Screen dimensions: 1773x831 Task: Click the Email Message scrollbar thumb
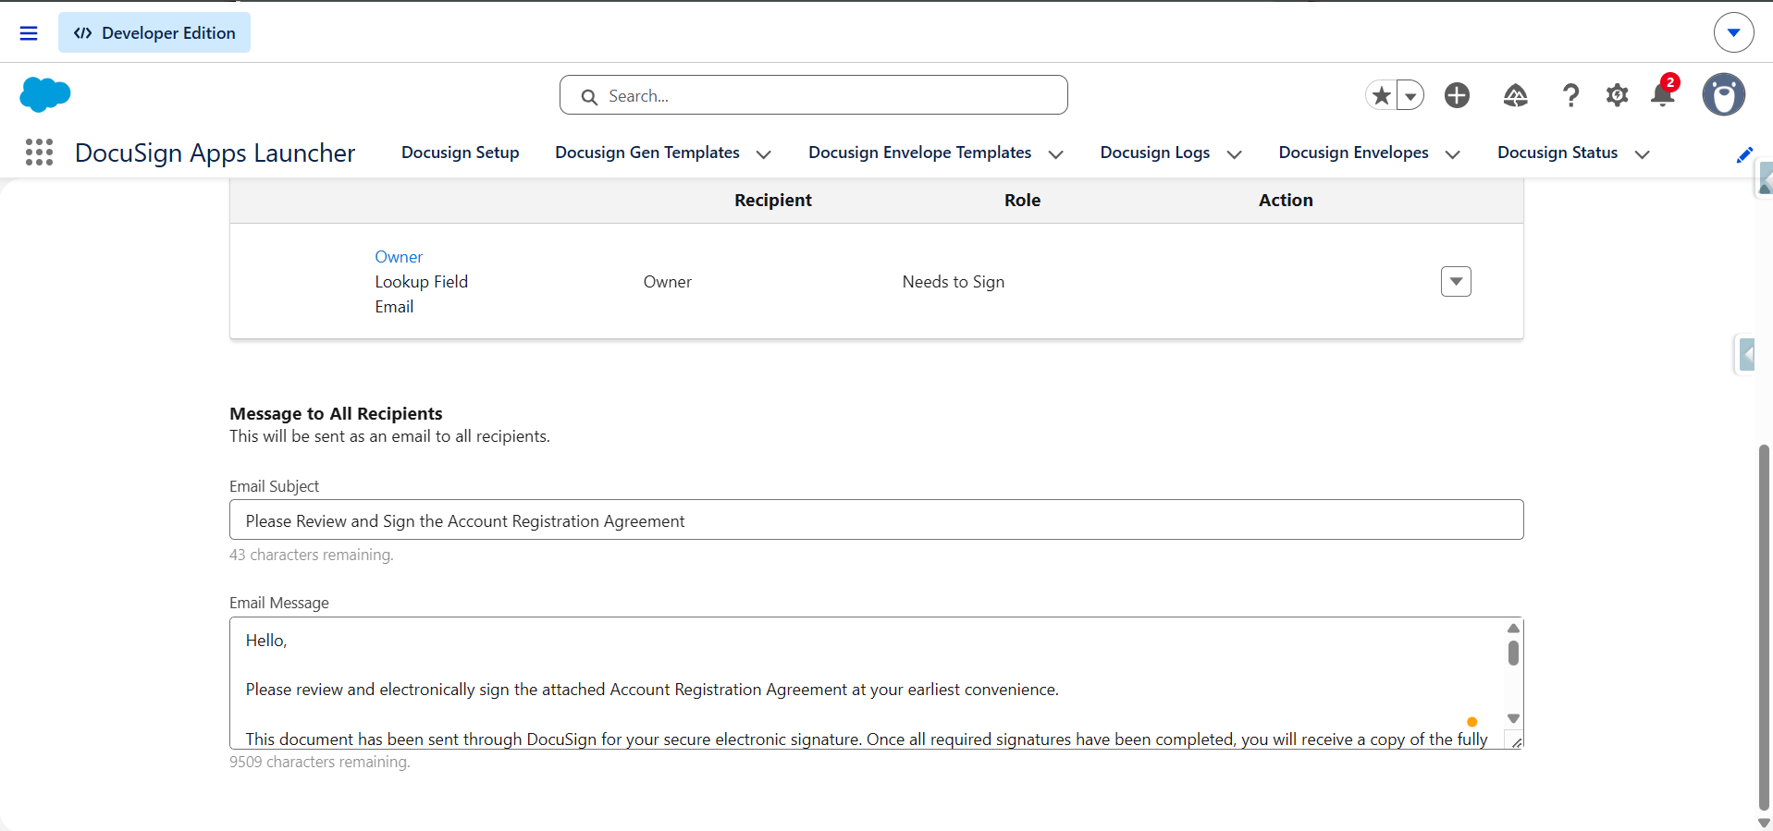coord(1513,653)
